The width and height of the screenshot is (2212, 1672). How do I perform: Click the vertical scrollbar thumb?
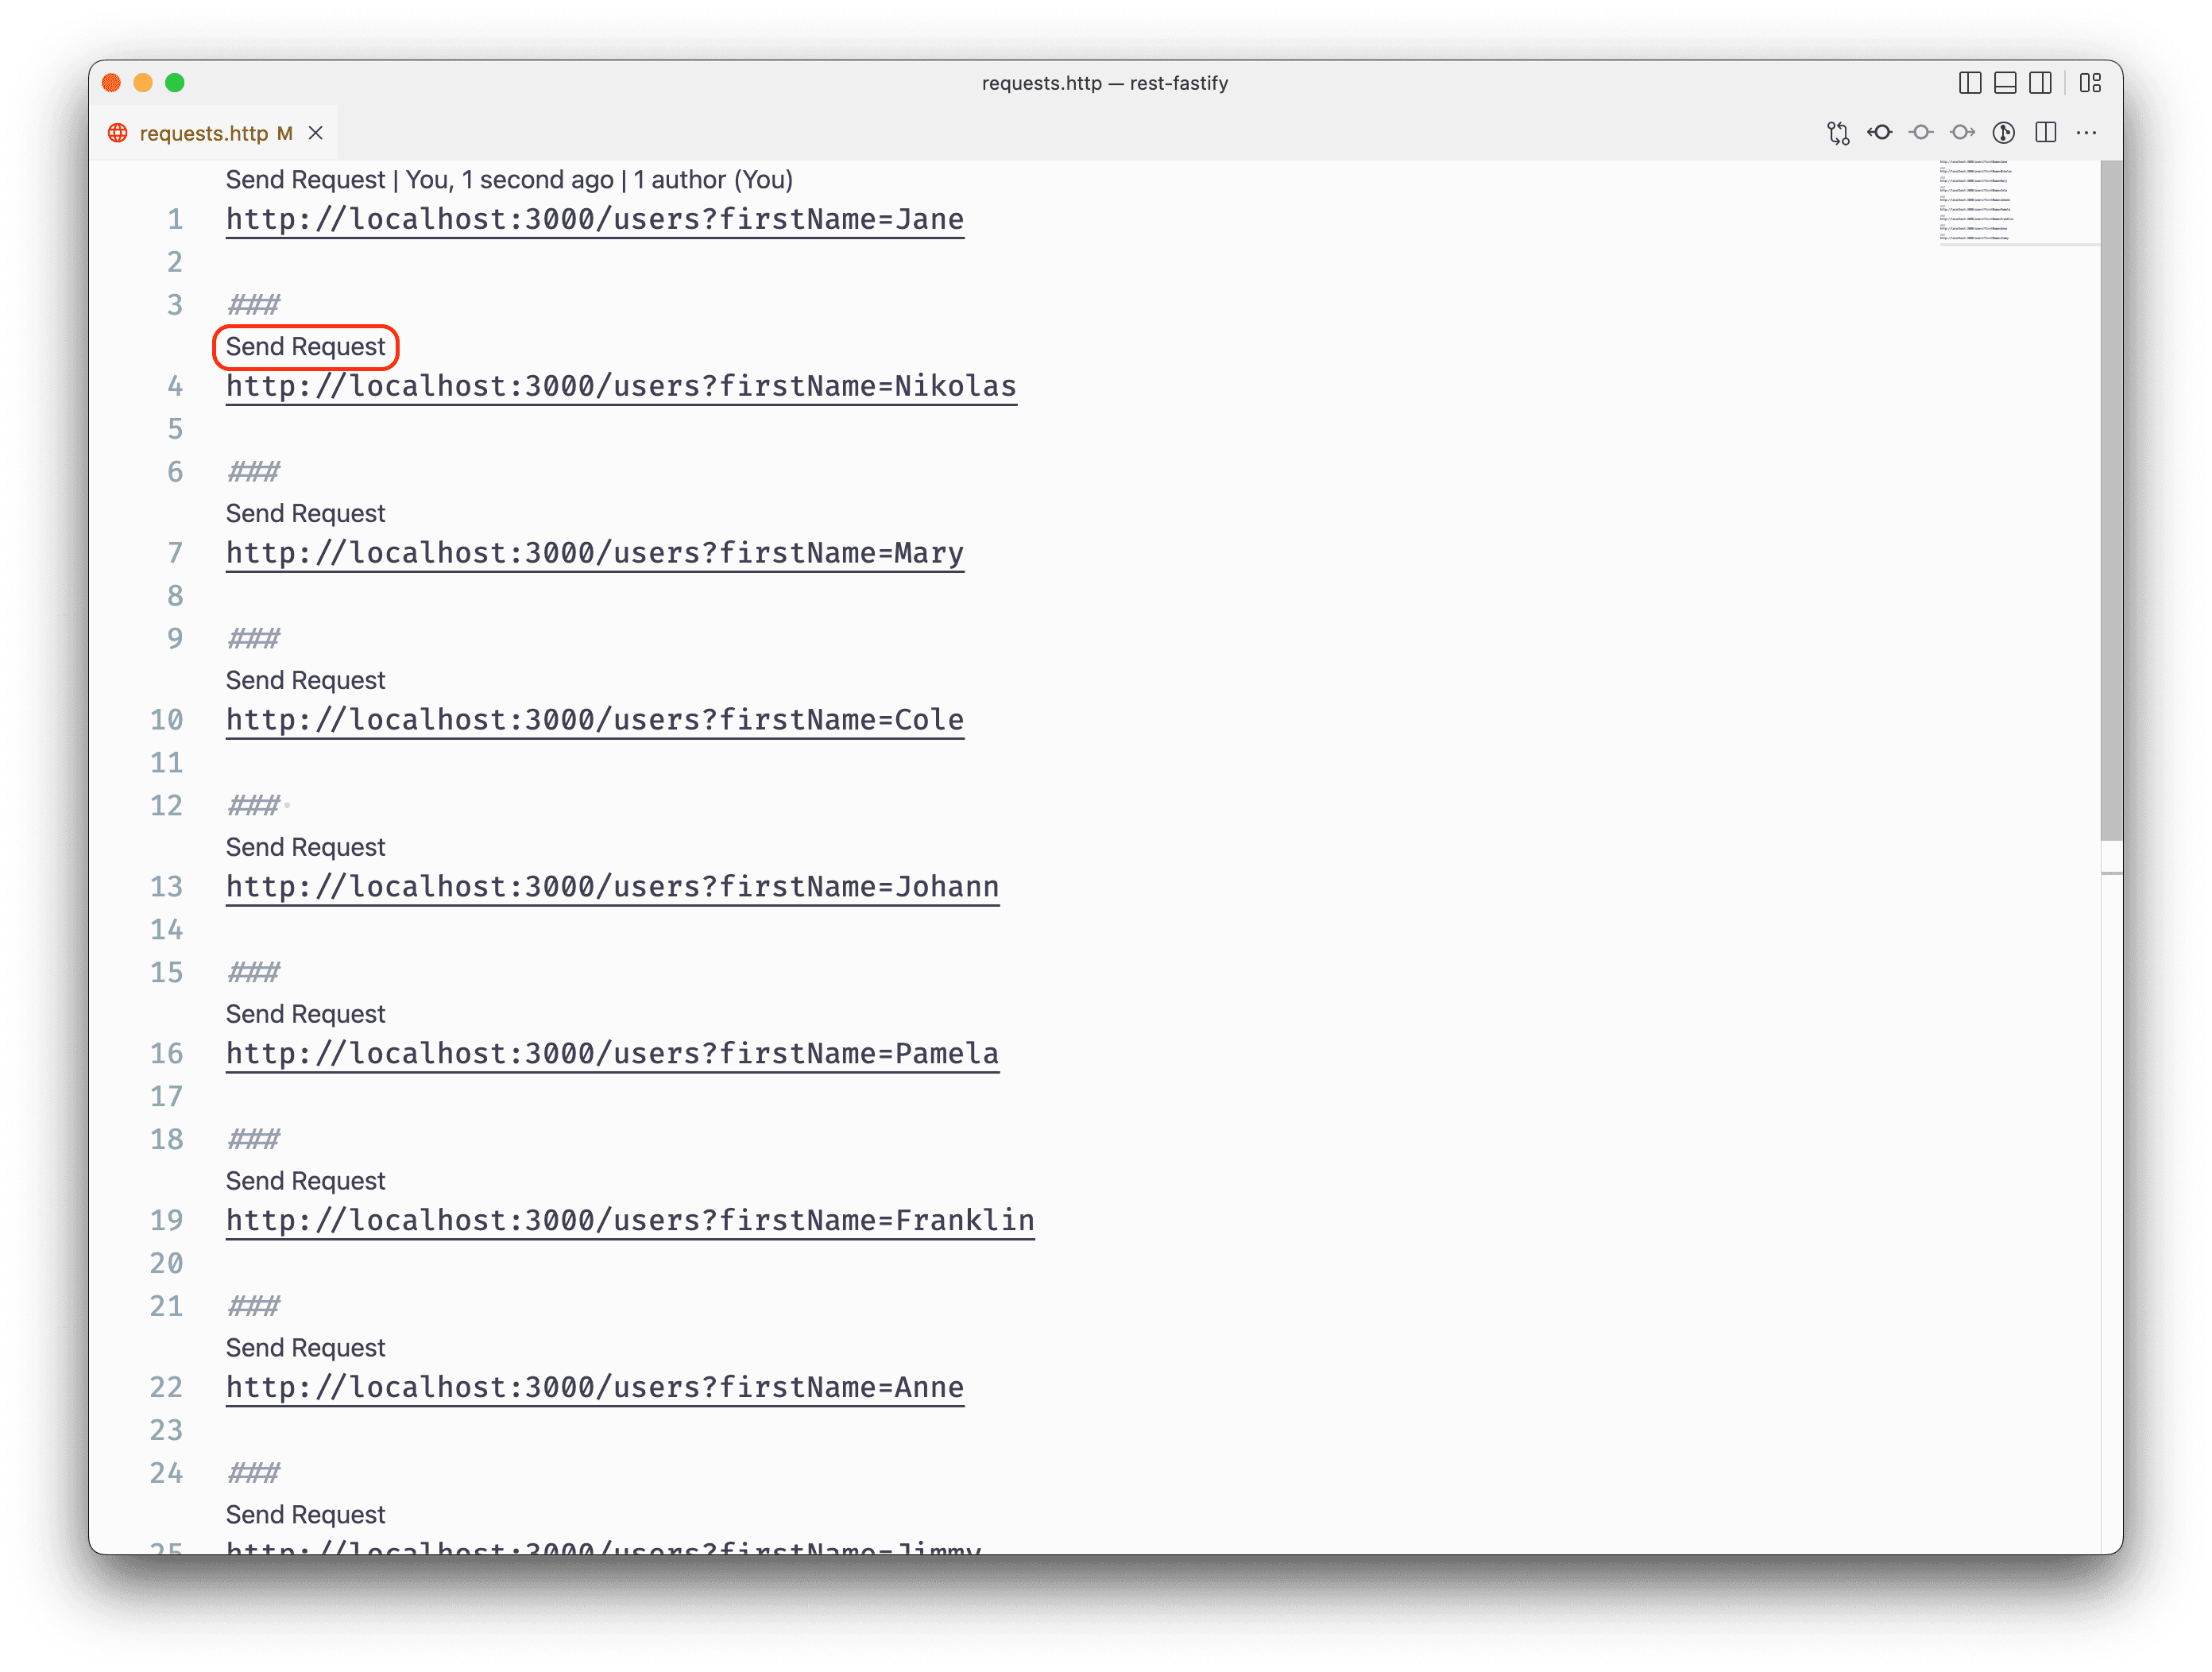click(2110, 500)
